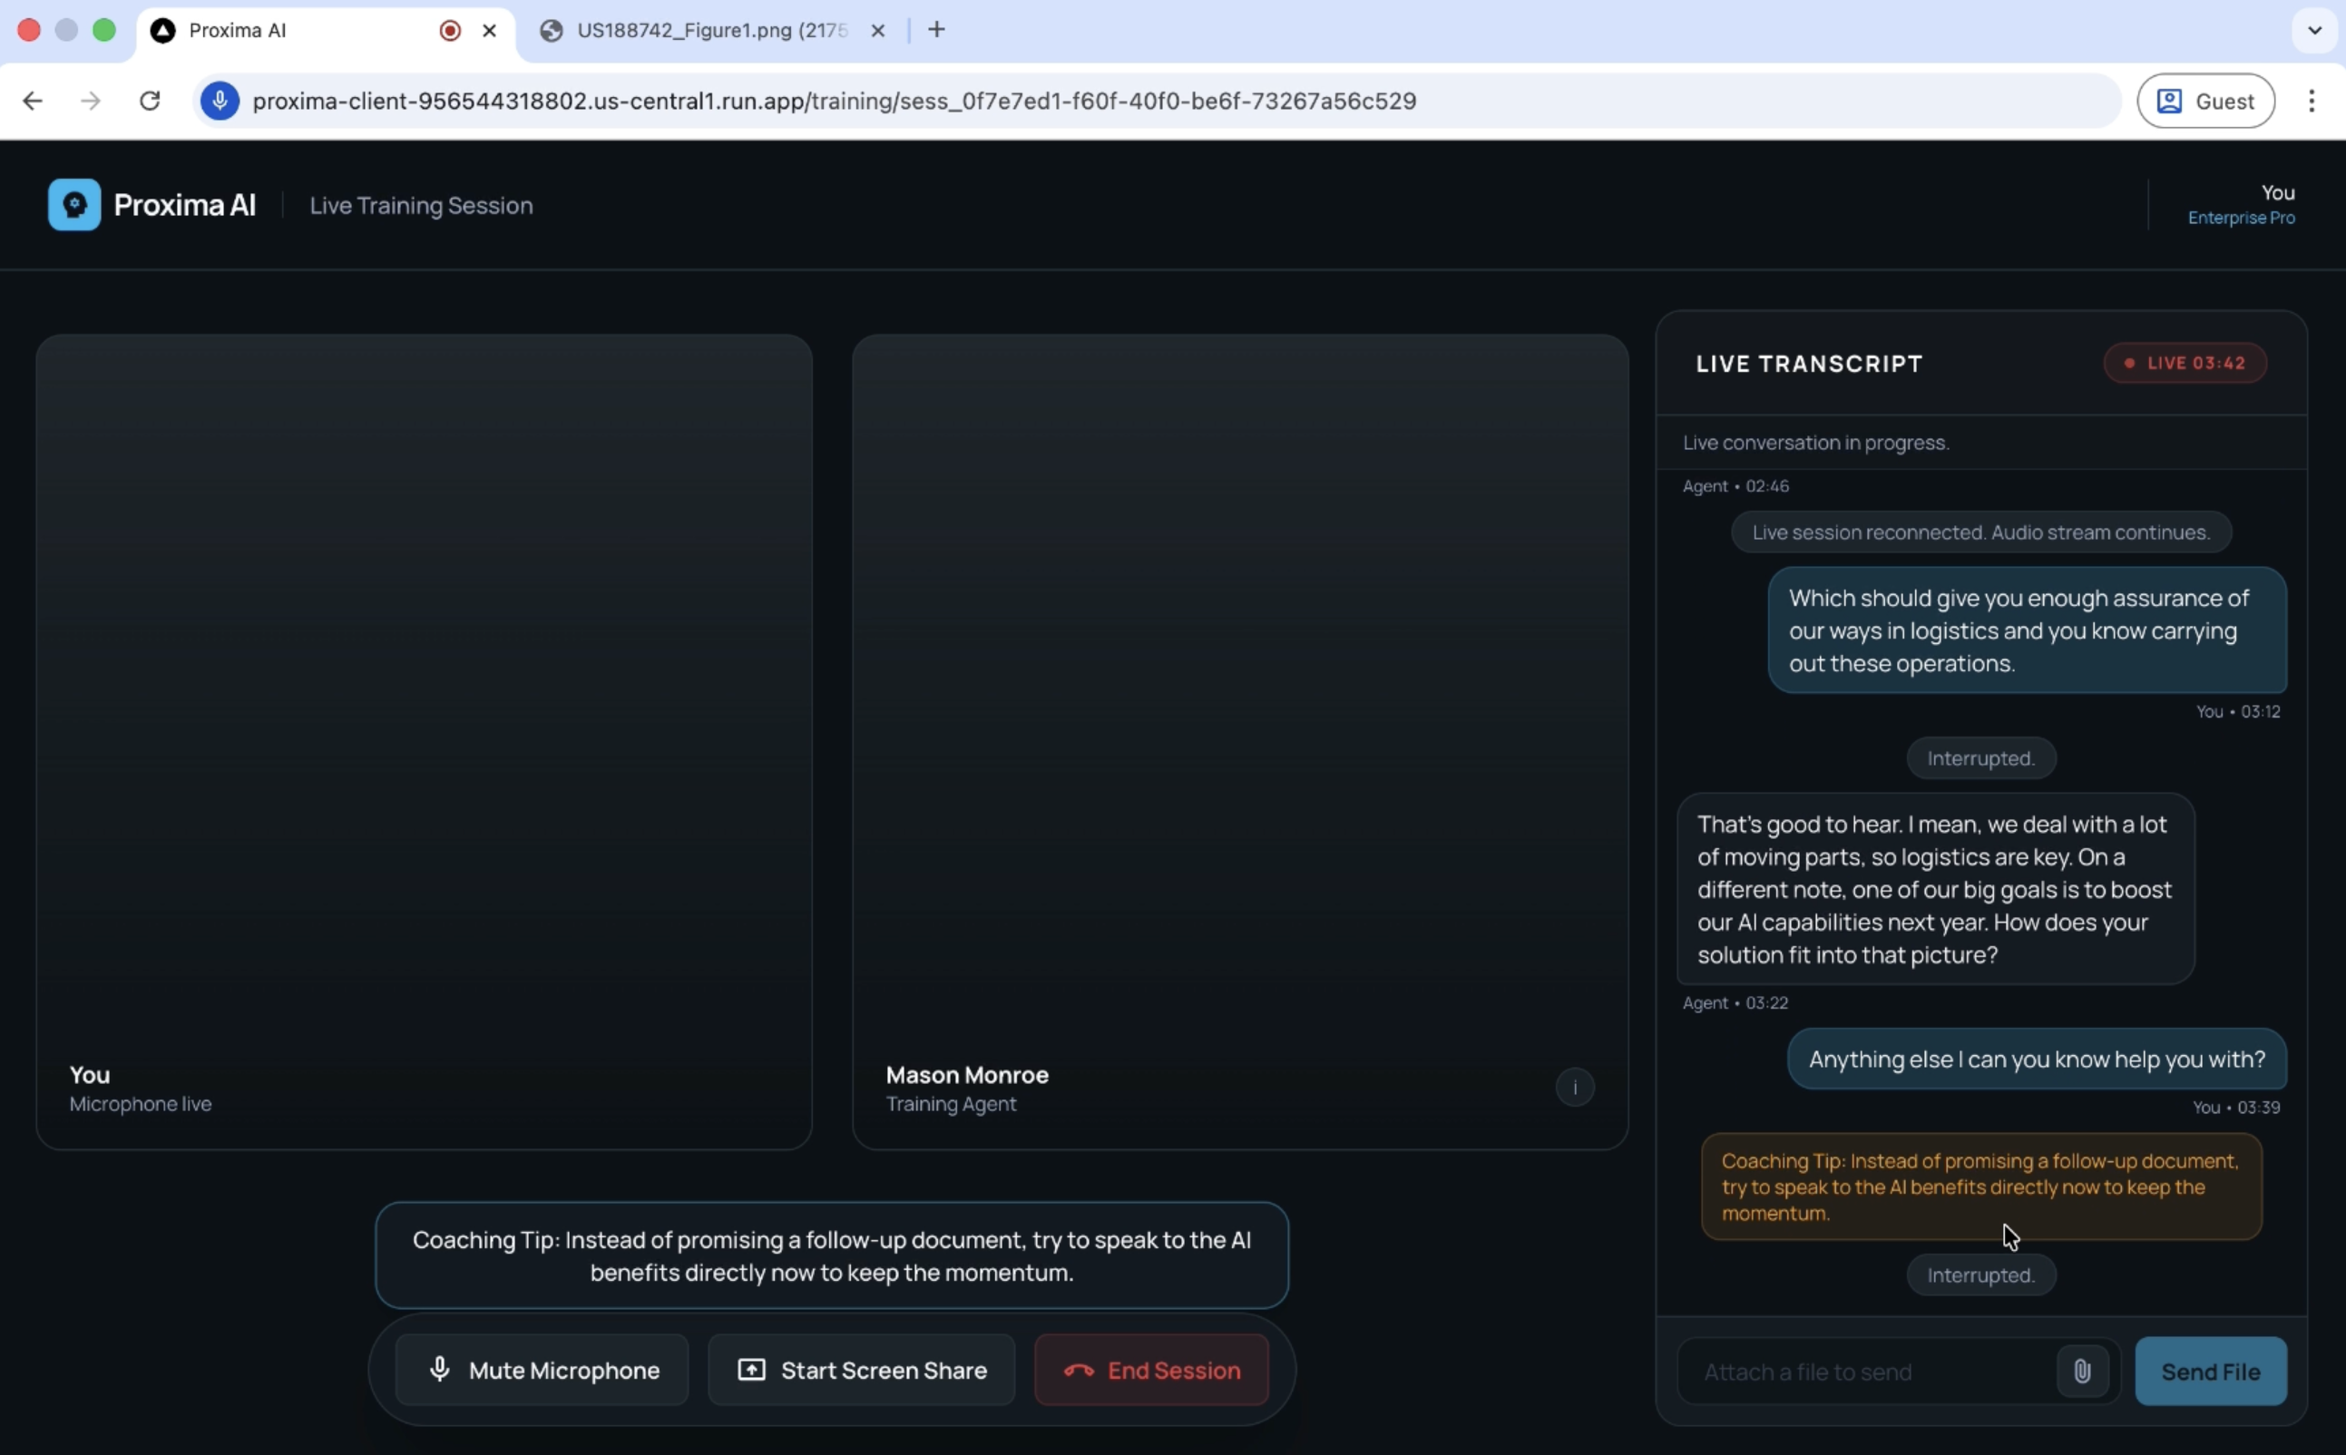Image resolution: width=2346 pixels, height=1455 pixels.
Task: Open Mason Monroe agent info icon
Action: 1574,1088
